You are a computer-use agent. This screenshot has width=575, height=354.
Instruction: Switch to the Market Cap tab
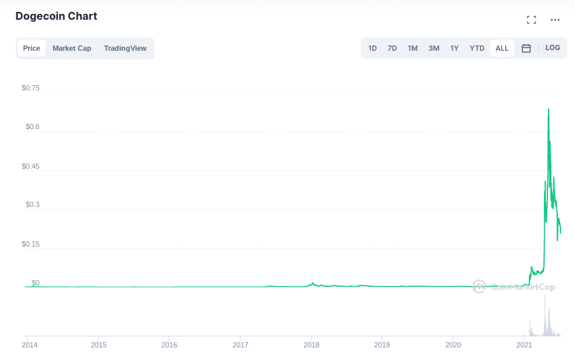72,48
